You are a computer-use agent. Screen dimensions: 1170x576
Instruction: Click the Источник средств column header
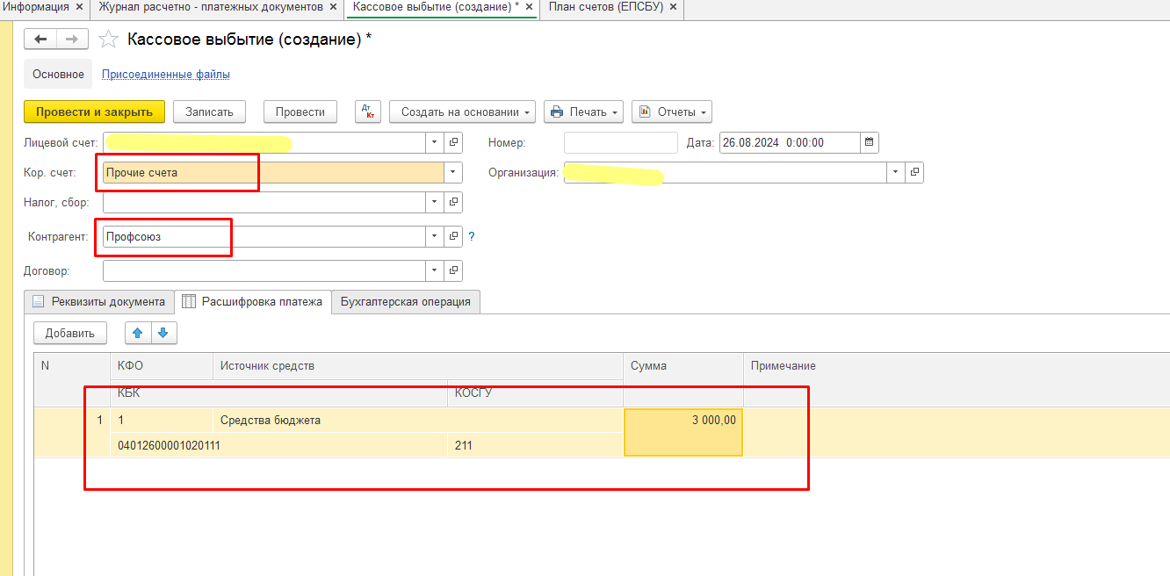(418, 365)
